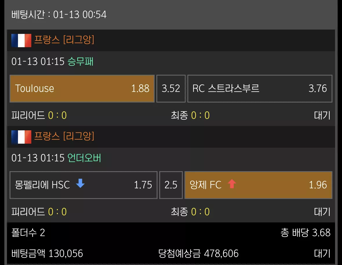Select the draw odds 3.52 box
342x265 pixels.
point(171,89)
